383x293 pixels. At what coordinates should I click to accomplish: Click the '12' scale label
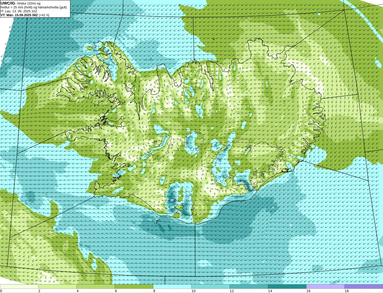pyautogui.click(x=232, y=291)
